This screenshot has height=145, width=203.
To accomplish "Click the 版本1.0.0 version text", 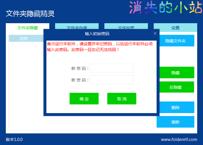I will coord(14,139).
